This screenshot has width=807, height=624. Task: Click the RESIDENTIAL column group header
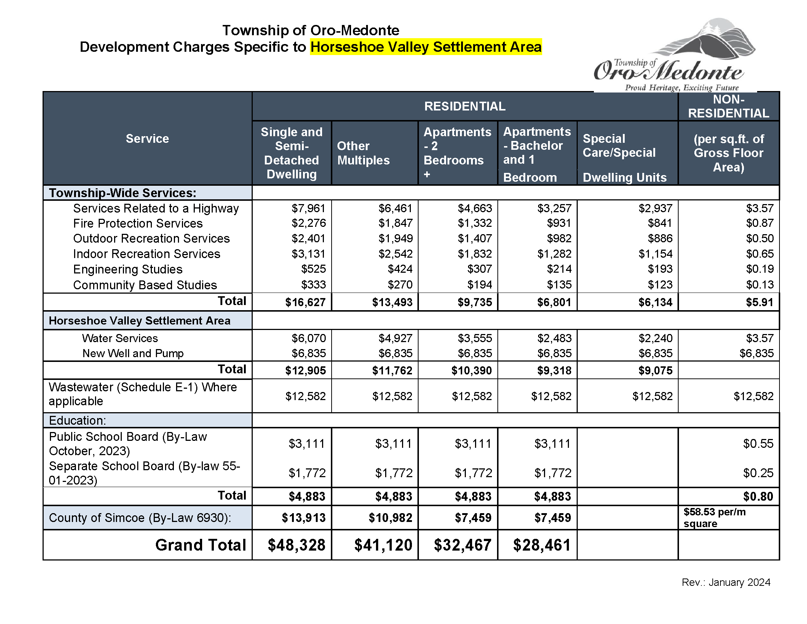465,107
